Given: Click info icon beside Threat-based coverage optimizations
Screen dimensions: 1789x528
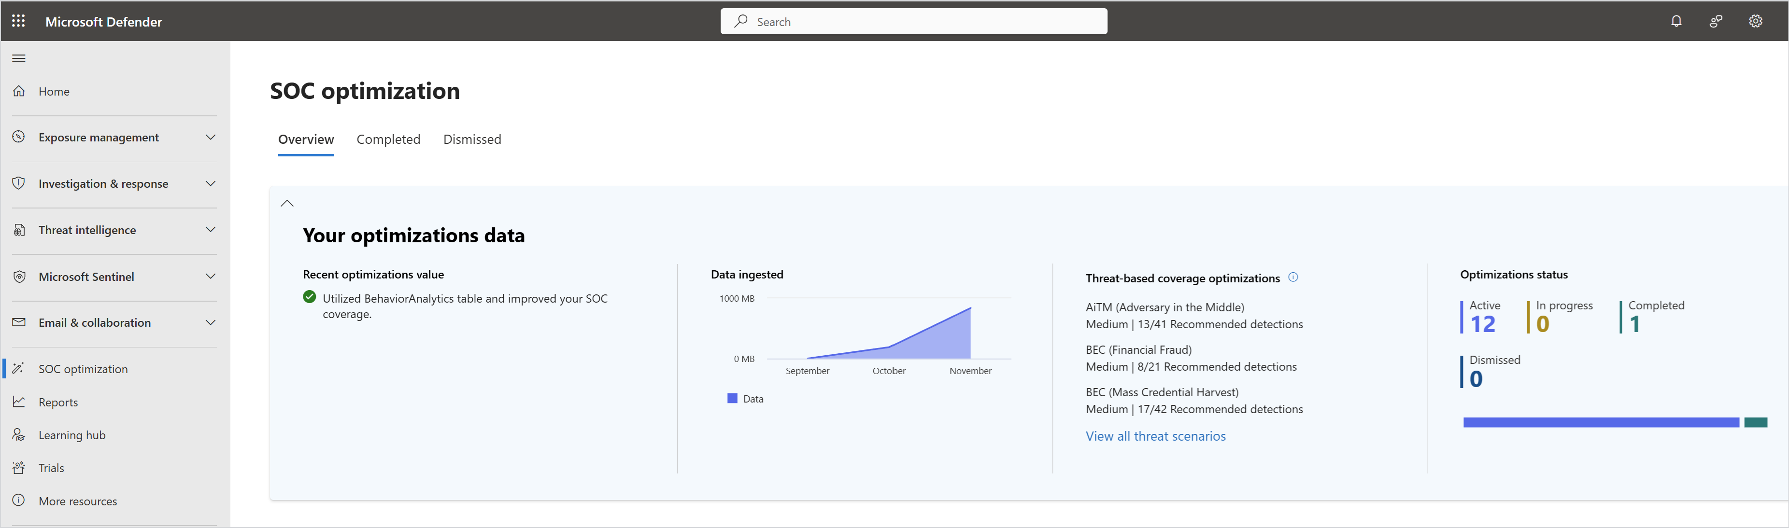Looking at the screenshot, I should click(x=1293, y=278).
